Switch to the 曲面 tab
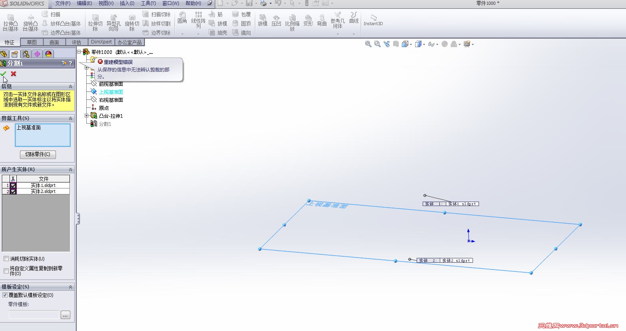Viewport: 626px width, 331px height. [54, 42]
